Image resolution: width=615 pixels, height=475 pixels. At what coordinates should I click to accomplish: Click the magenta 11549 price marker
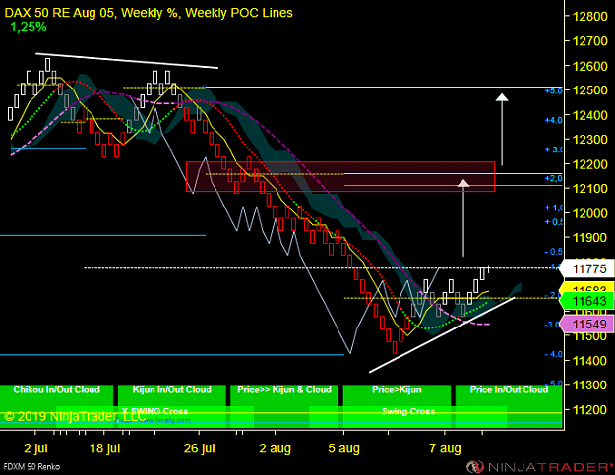[x=586, y=325]
